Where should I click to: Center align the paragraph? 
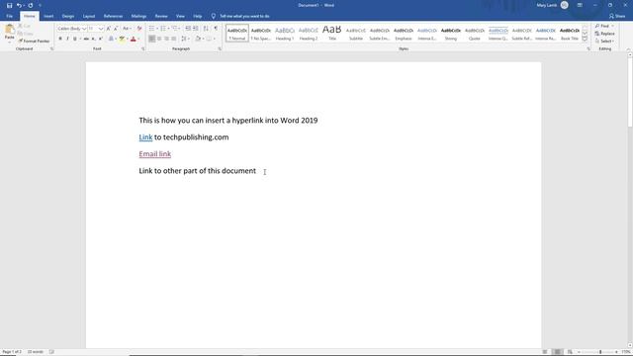[x=159, y=39]
